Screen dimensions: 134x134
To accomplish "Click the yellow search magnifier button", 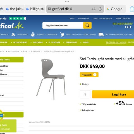I will tap(87, 25).
